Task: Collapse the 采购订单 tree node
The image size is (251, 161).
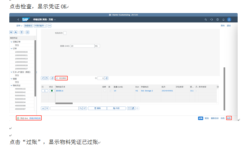Action: click(x=11, y=42)
